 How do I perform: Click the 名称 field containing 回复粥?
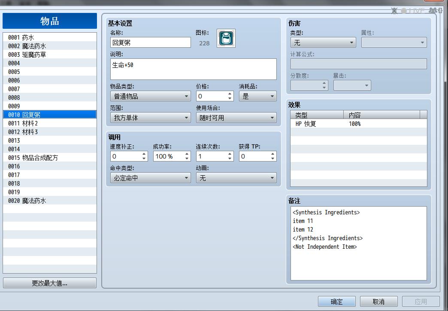click(150, 43)
